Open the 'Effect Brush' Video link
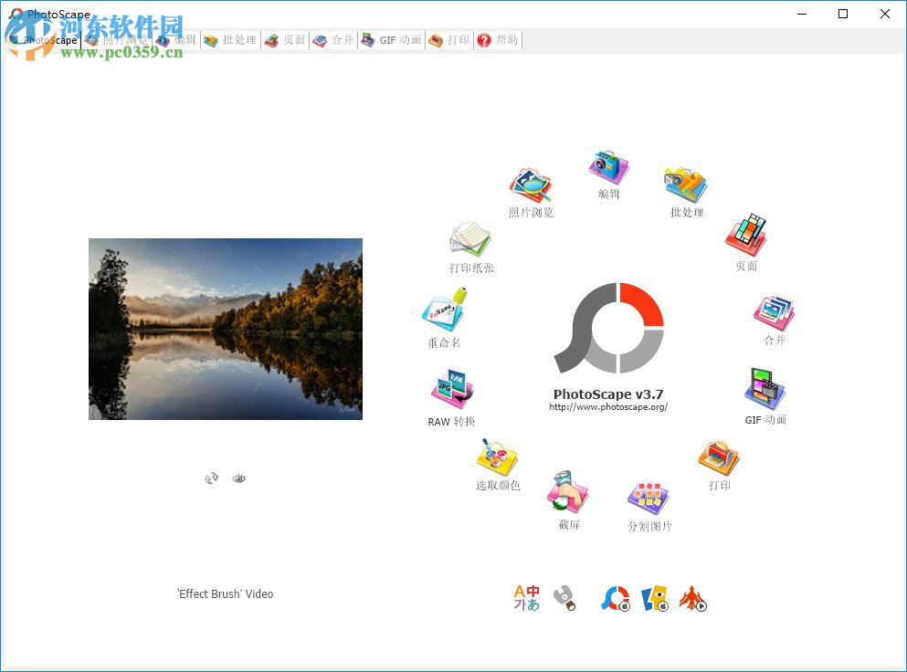The image size is (907, 672). tap(225, 593)
